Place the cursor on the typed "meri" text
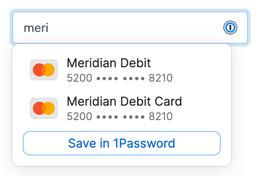 point(36,28)
